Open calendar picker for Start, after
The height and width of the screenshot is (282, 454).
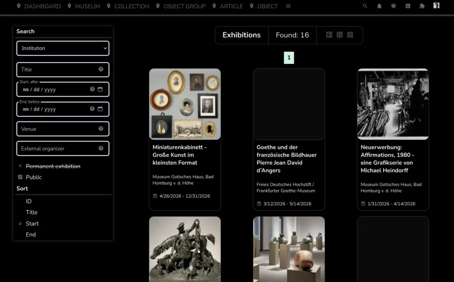(100, 89)
